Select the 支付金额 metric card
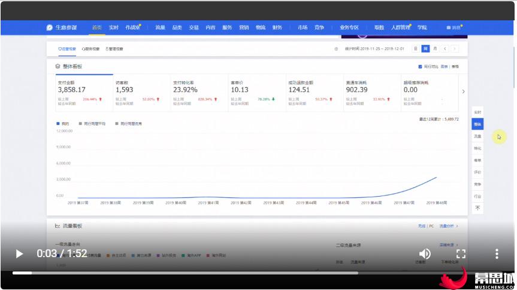 84,93
